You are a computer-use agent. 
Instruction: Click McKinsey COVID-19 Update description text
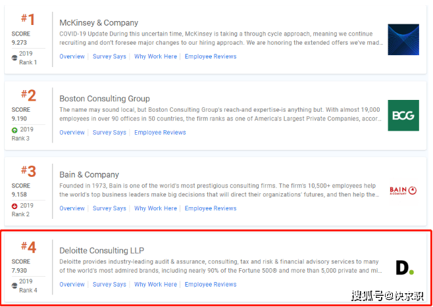pos(221,39)
